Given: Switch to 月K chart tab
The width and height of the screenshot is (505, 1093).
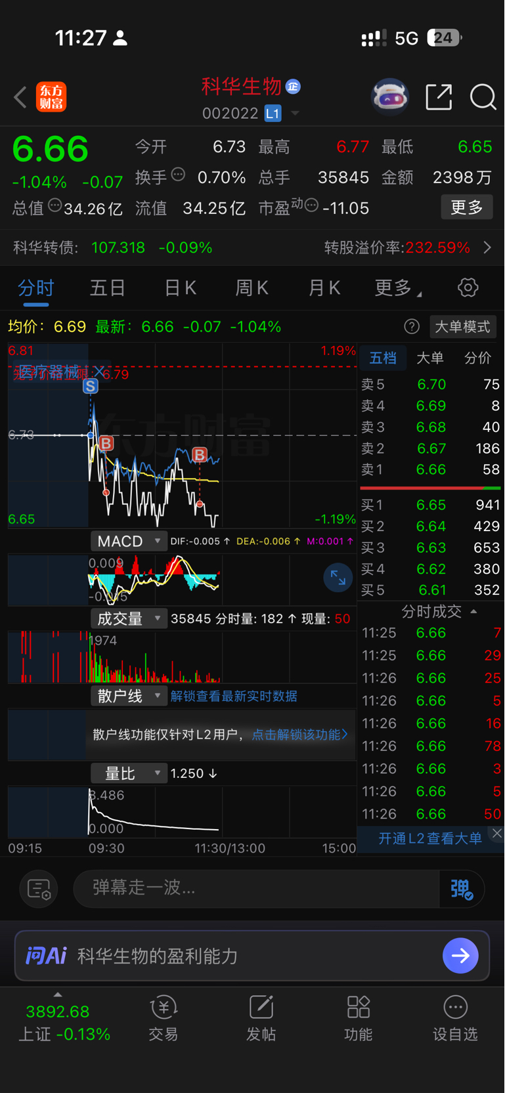Looking at the screenshot, I should pyautogui.click(x=324, y=288).
